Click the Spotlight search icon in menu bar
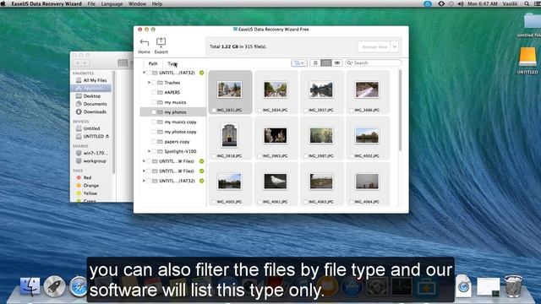The width and height of the screenshot is (541, 304). click(x=527, y=3)
